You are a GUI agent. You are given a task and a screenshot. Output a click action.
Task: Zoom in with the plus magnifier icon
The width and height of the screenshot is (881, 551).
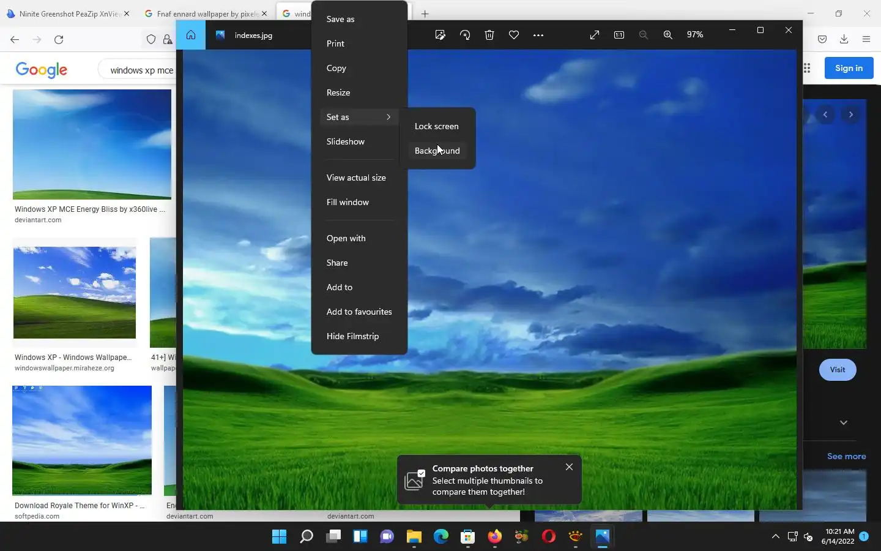[668, 35]
